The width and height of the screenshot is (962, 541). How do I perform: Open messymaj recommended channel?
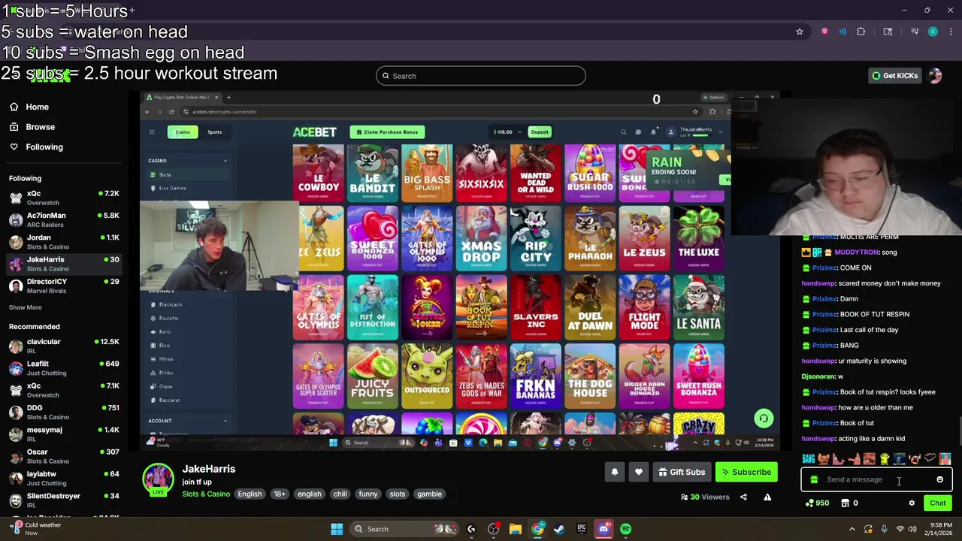pos(63,434)
